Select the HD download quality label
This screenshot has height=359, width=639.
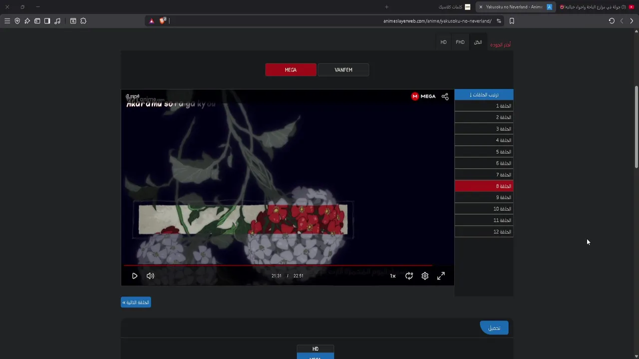[316, 349]
